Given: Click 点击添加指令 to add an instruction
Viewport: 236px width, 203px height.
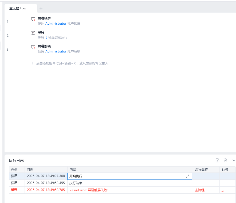Looking at the screenshot, I should [72, 63].
